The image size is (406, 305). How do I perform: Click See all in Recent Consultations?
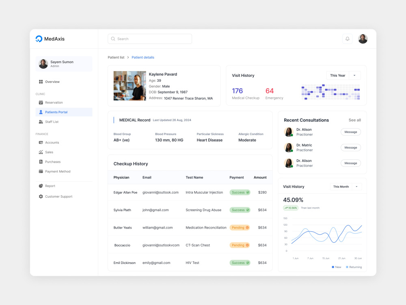(354, 120)
